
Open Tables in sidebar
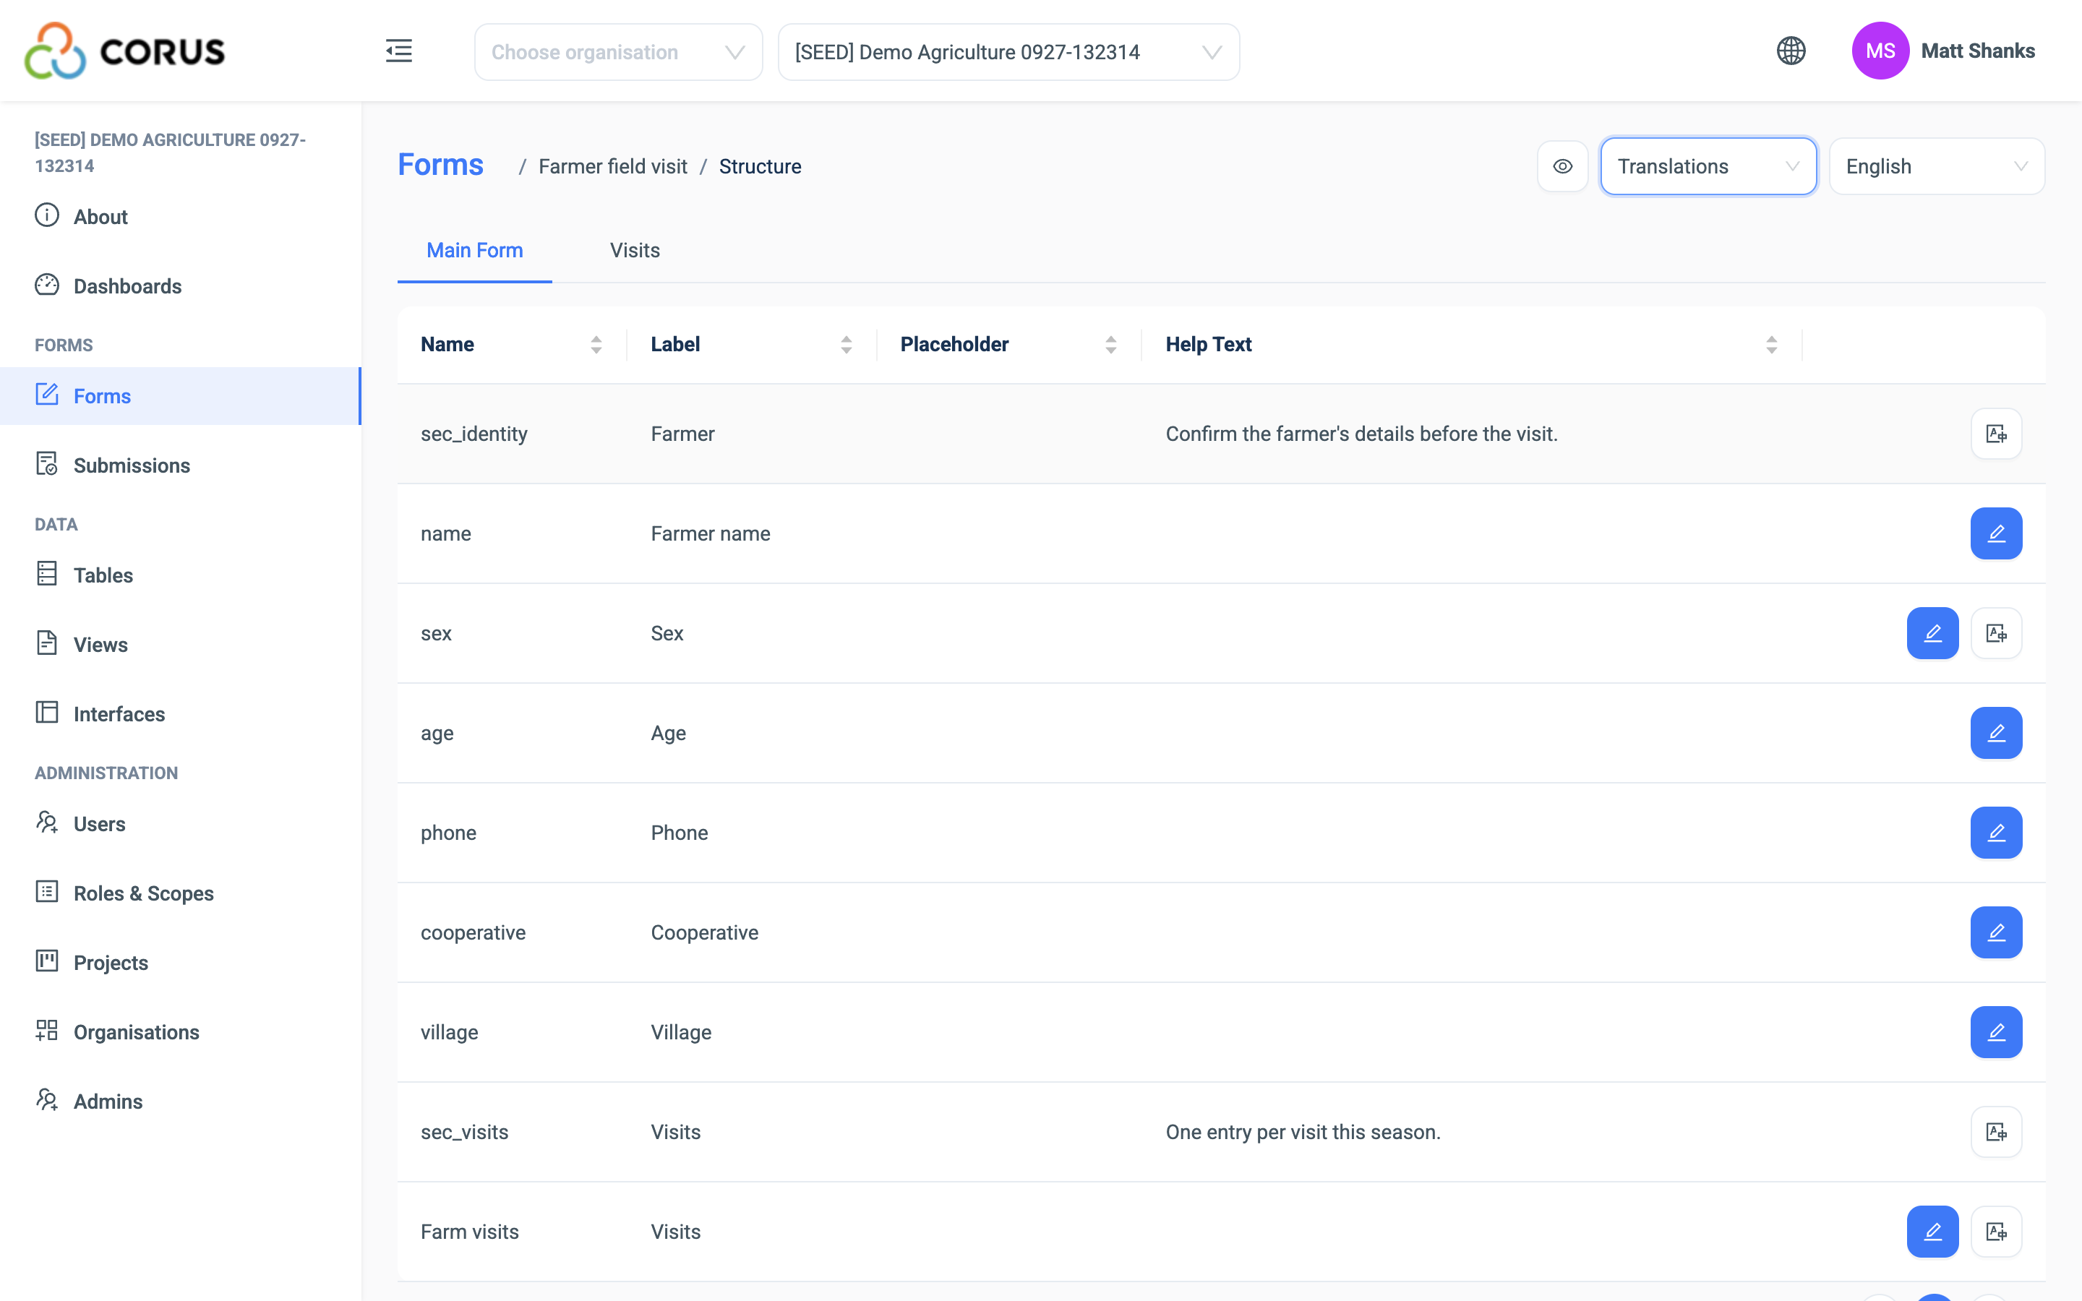tap(181, 575)
